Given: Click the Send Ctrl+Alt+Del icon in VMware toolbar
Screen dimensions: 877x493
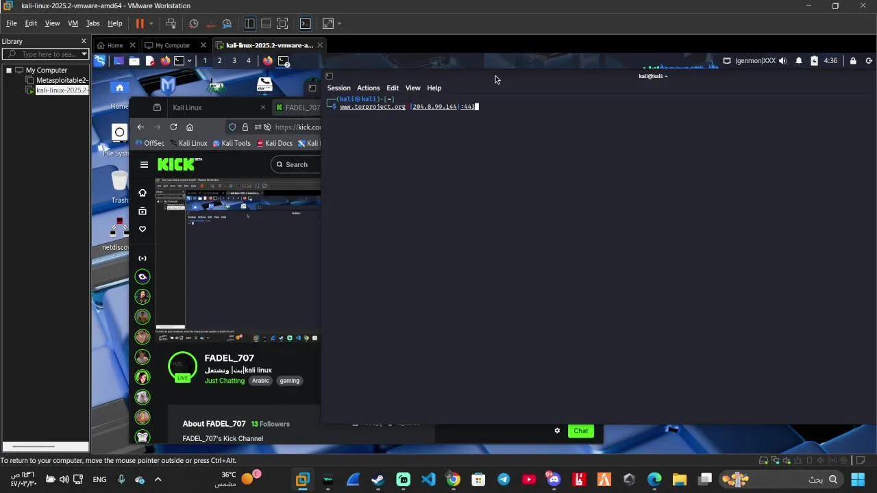Looking at the screenshot, I should click(171, 23).
